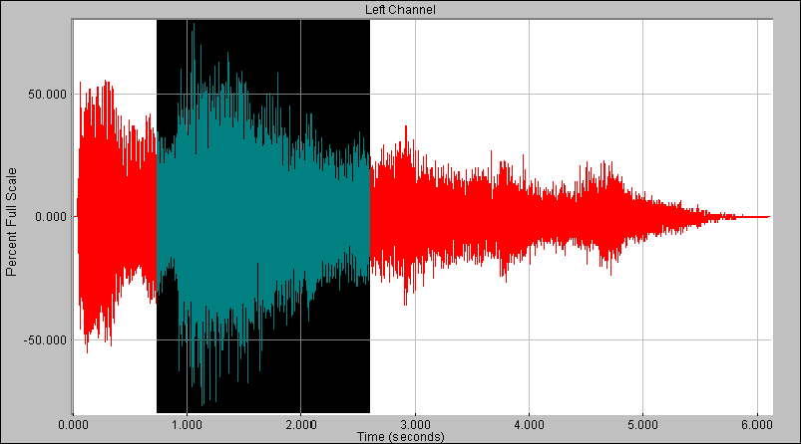Click the 4.000 time axis tick label
This screenshot has height=444, width=801.
[x=530, y=425]
